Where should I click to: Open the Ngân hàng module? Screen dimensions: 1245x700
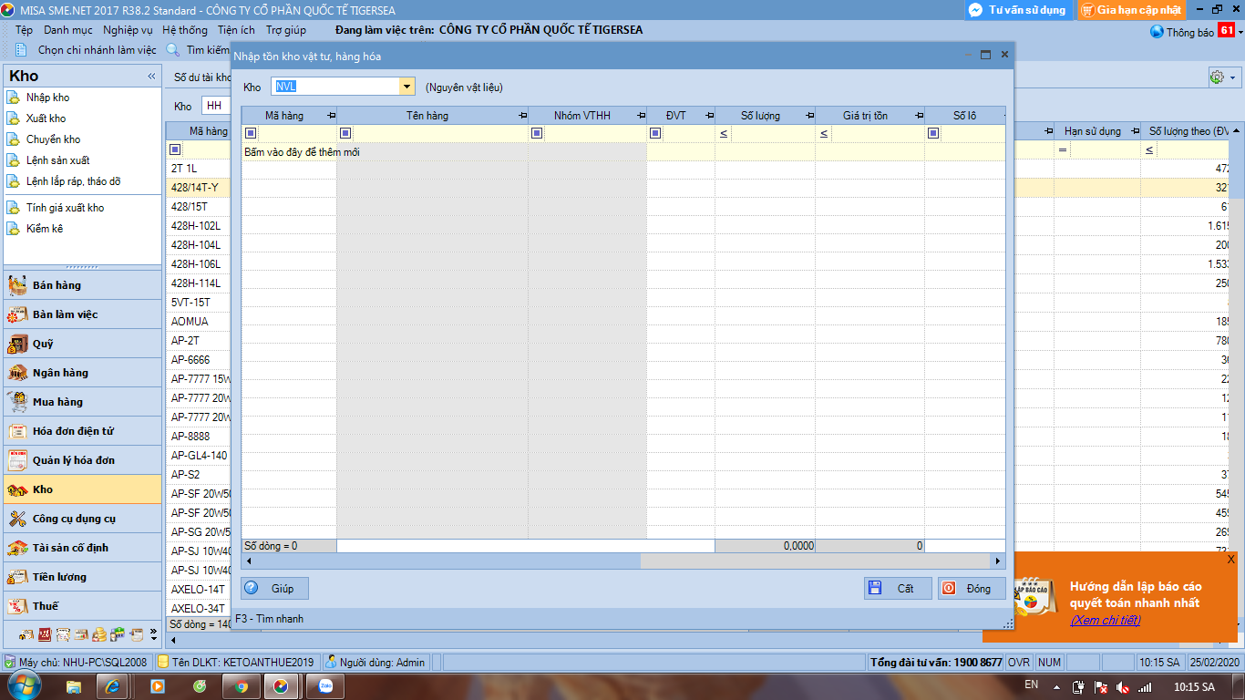pyautogui.click(x=59, y=373)
